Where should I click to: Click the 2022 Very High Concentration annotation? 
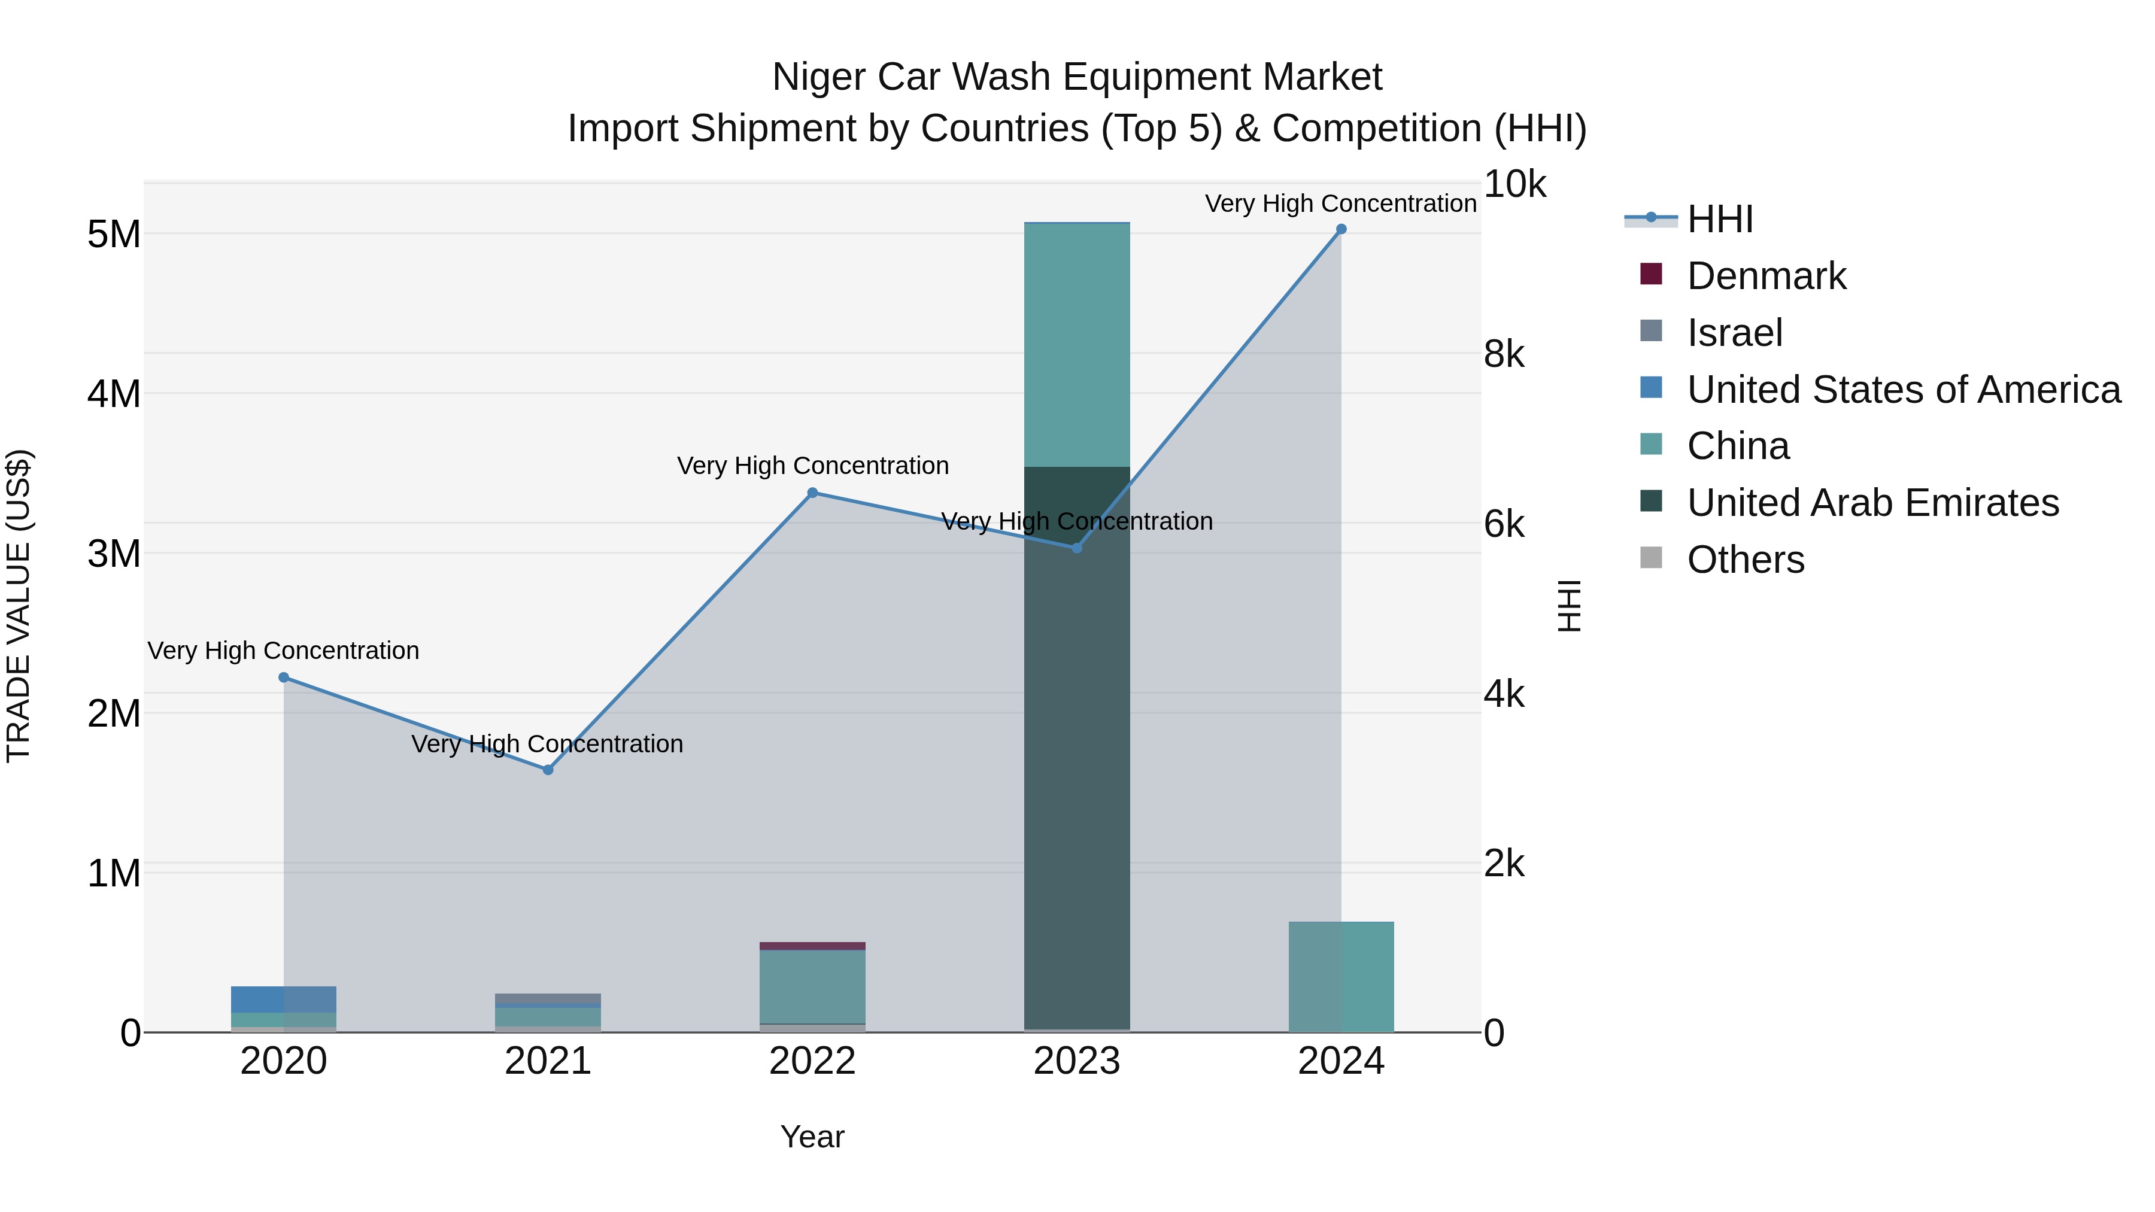812,465
